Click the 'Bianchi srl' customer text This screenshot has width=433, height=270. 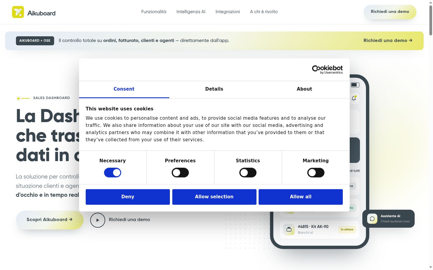305,232
